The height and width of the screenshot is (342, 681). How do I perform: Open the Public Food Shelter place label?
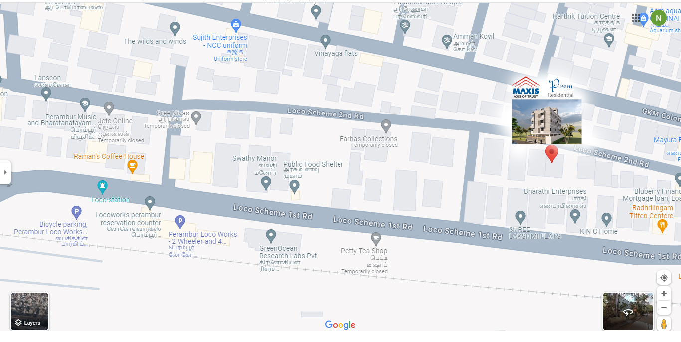313,164
